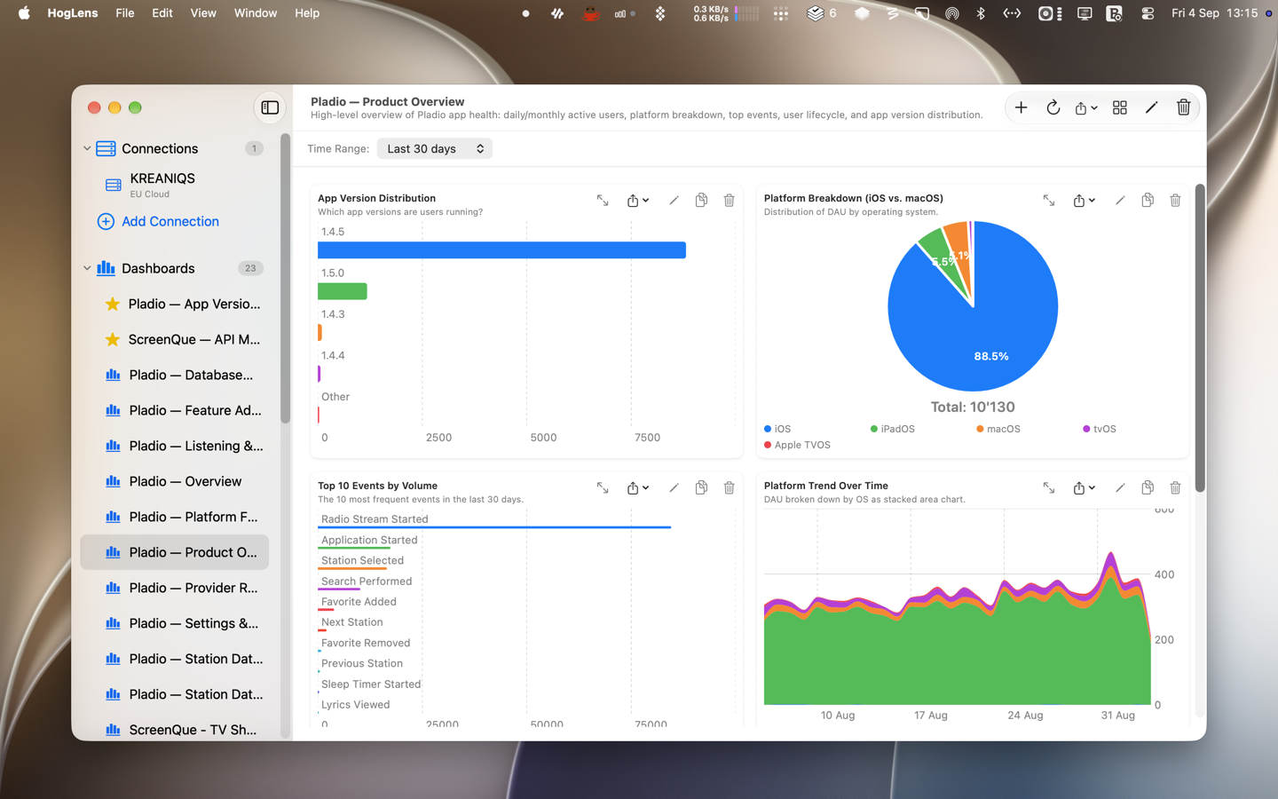This screenshot has width=1278, height=799.
Task: Collapse the Dashboards section
Action: 87,268
